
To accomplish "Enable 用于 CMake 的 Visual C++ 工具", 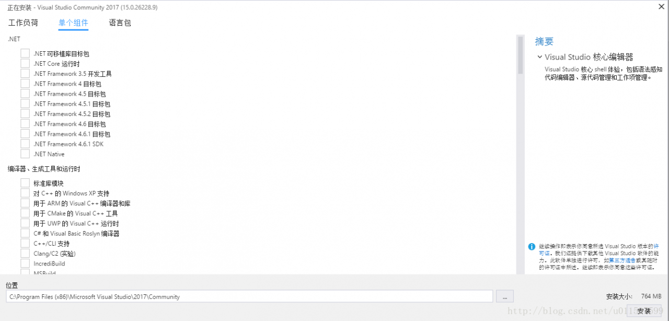I will tap(25, 213).
